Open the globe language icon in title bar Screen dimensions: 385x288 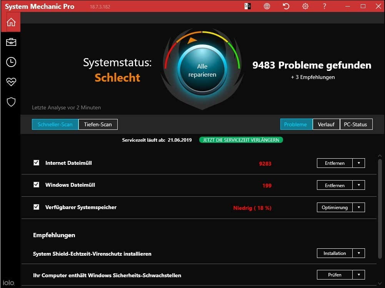[267, 6]
